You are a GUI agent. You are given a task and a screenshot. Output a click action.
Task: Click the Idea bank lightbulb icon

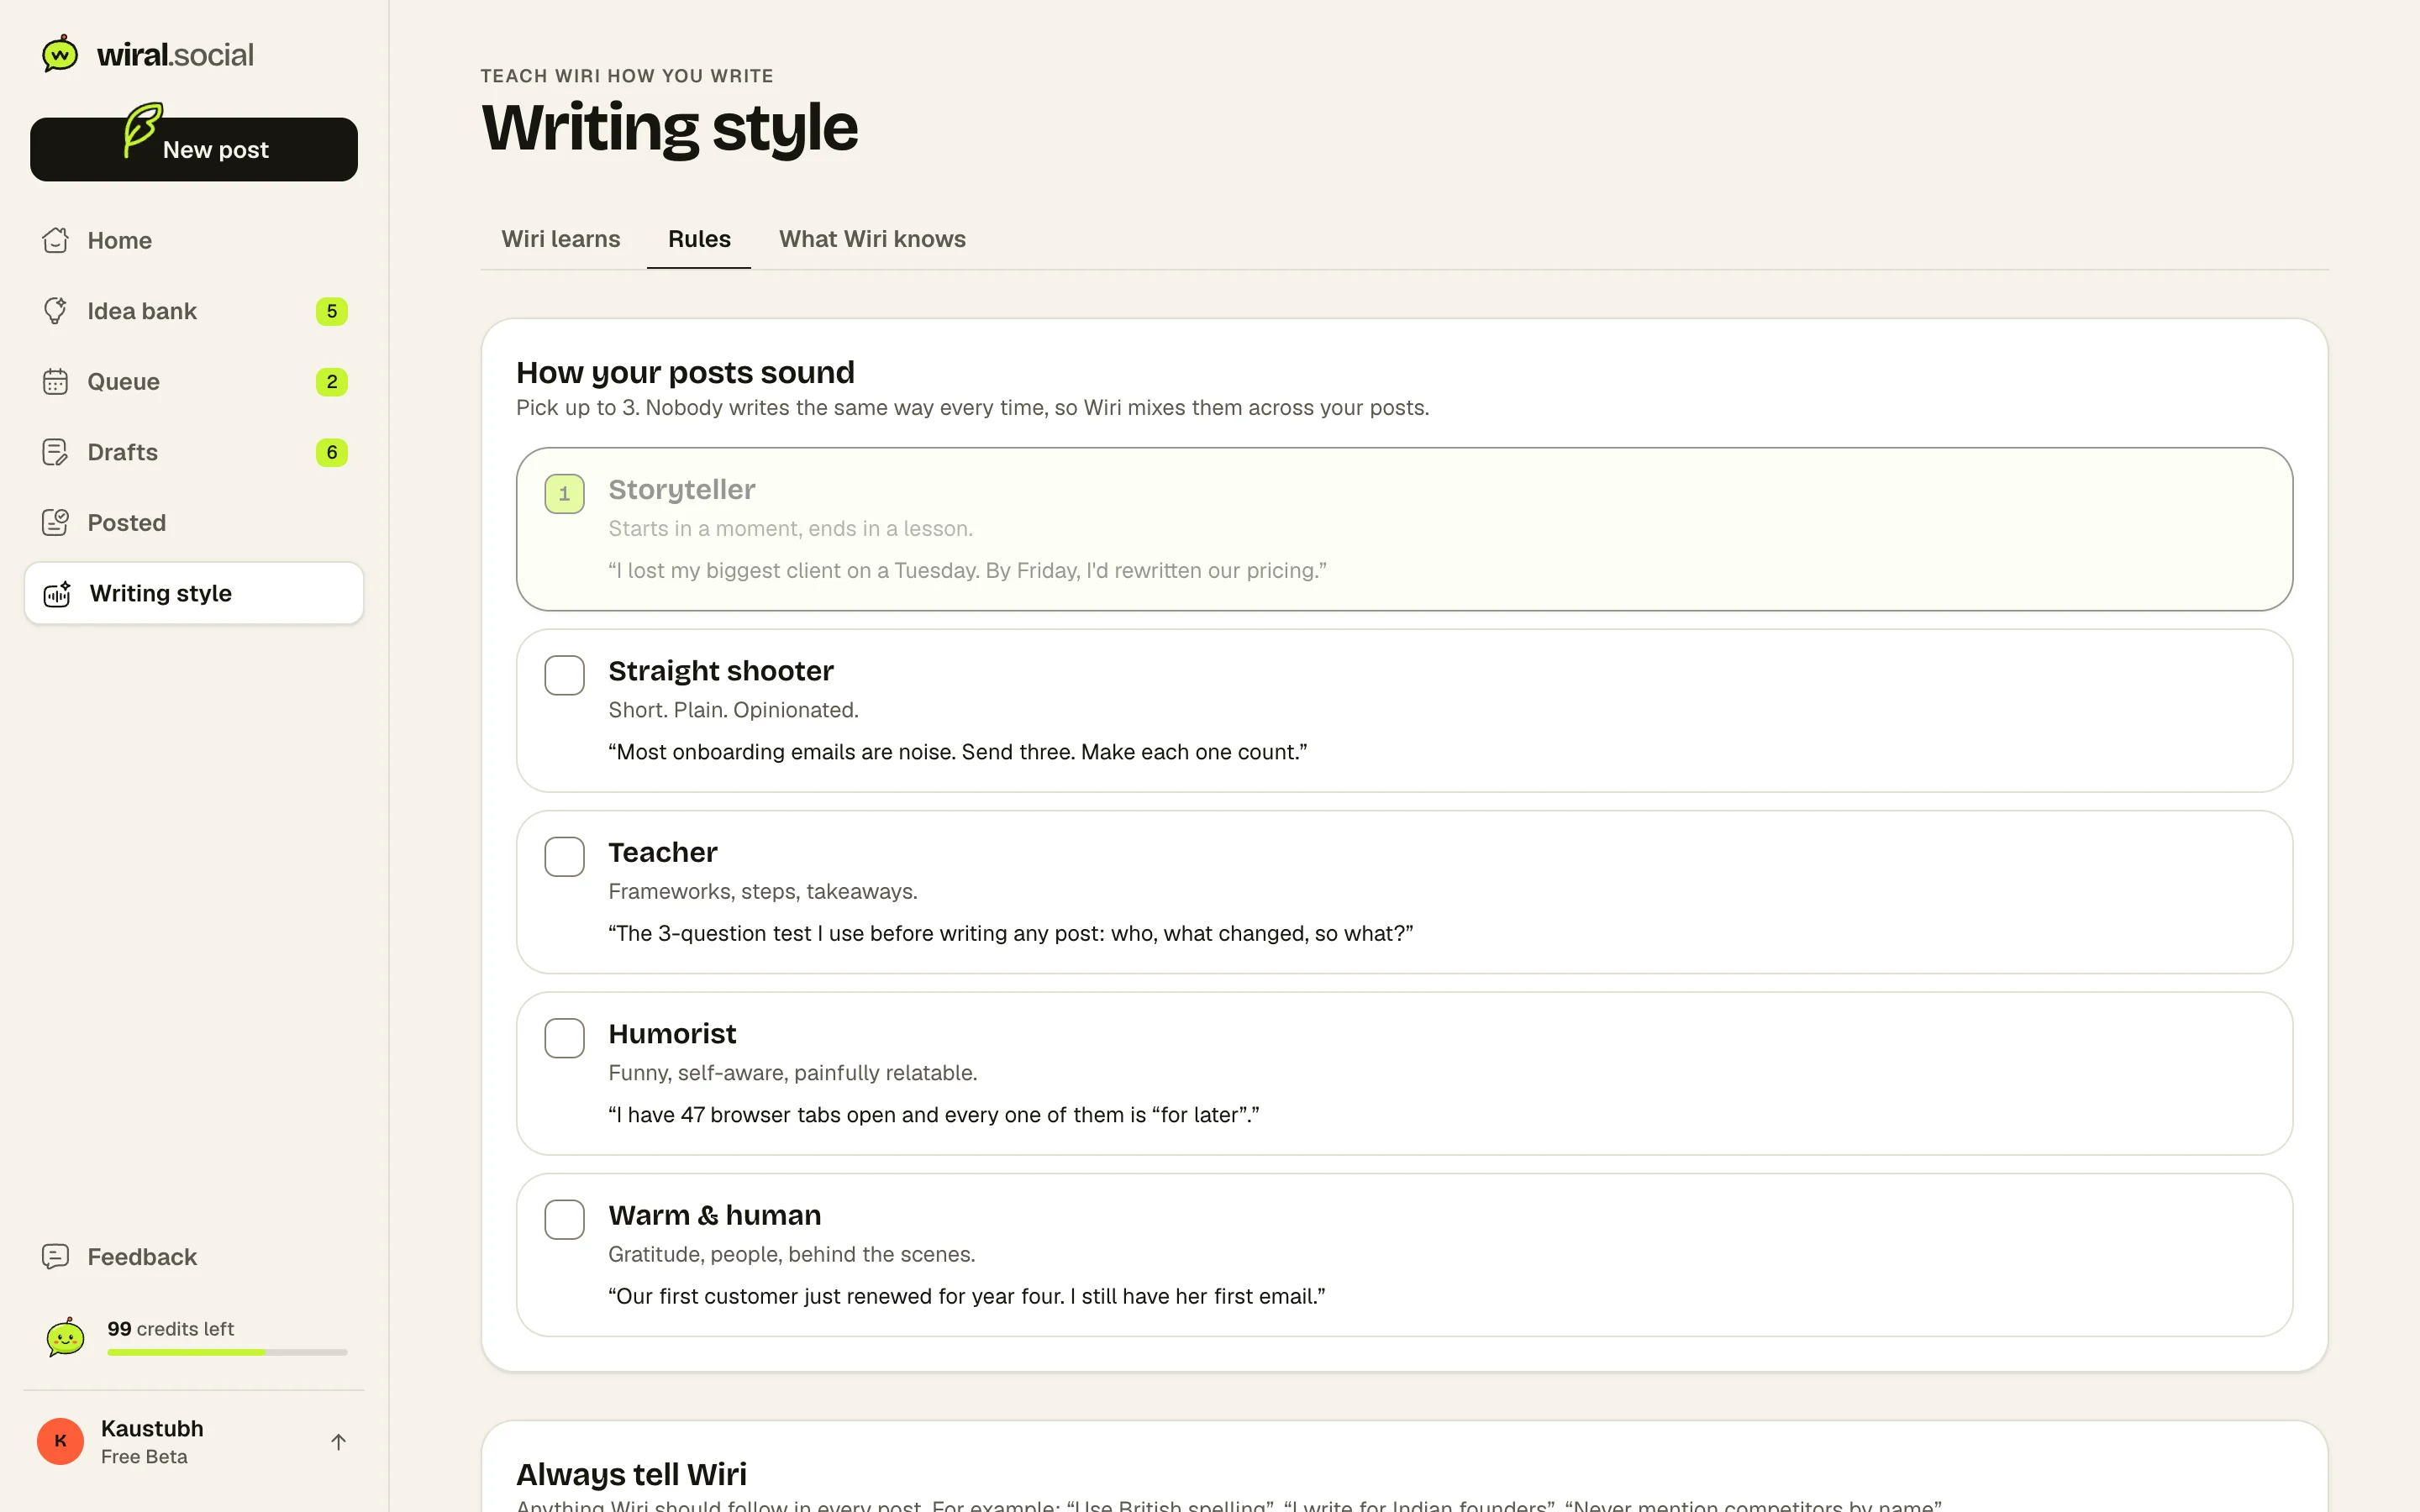[x=56, y=311]
